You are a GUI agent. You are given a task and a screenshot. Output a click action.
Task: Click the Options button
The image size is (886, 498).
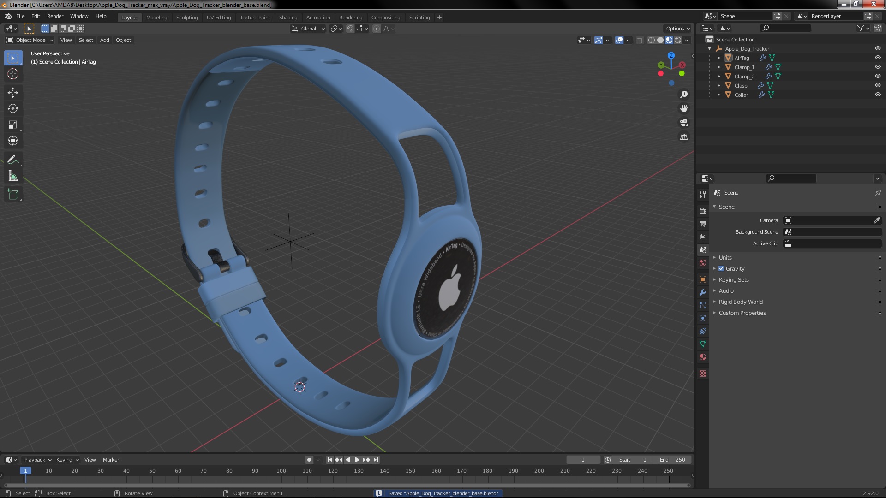678,29
